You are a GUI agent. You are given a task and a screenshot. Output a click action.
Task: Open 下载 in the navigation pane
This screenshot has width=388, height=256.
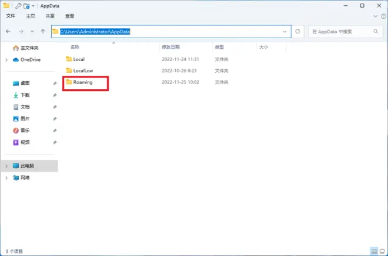click(x=21, y=95)
